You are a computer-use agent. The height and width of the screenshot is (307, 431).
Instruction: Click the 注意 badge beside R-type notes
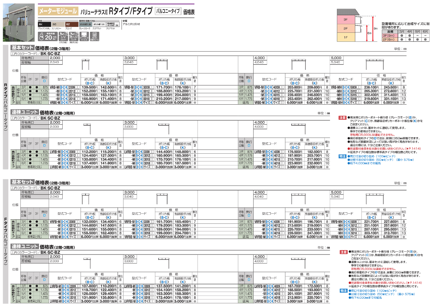[x=342, y=118]
